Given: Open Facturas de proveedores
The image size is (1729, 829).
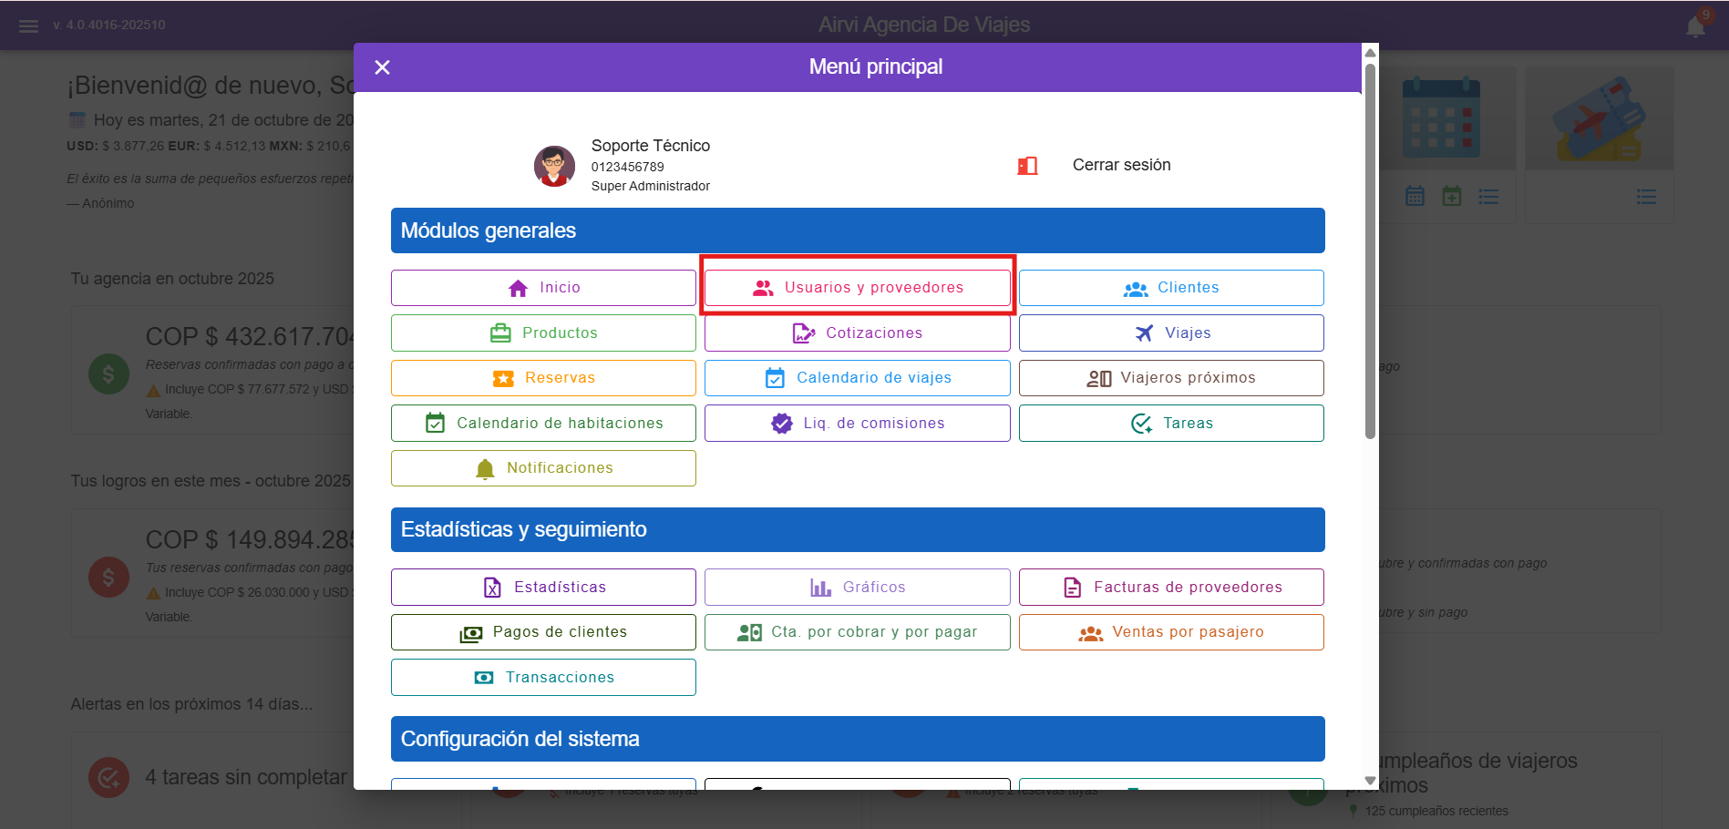Looking at the screenshot, I should coord(1171,588).
